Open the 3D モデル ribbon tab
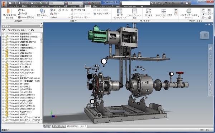 click(46, 6)
